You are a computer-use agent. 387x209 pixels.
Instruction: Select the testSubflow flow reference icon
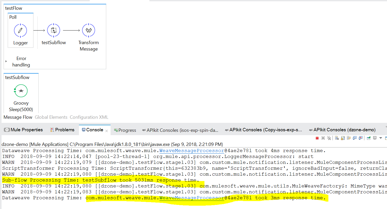coord(54,31)
